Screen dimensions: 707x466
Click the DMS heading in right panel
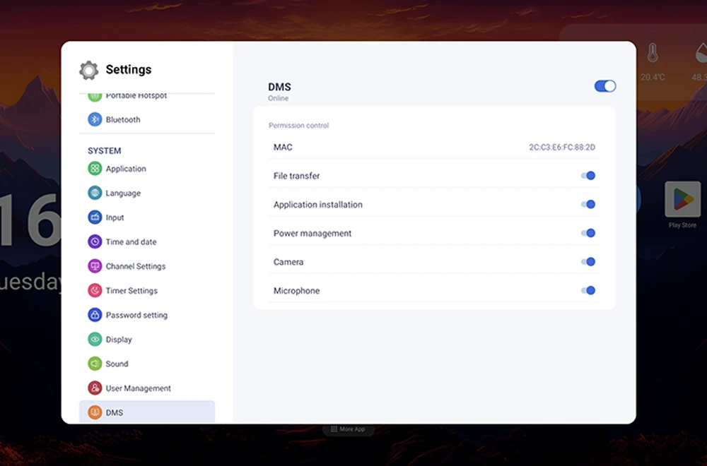(x=279, y=87)
